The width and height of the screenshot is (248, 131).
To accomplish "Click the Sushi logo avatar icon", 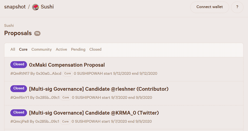I will click(x=36, y=7).
